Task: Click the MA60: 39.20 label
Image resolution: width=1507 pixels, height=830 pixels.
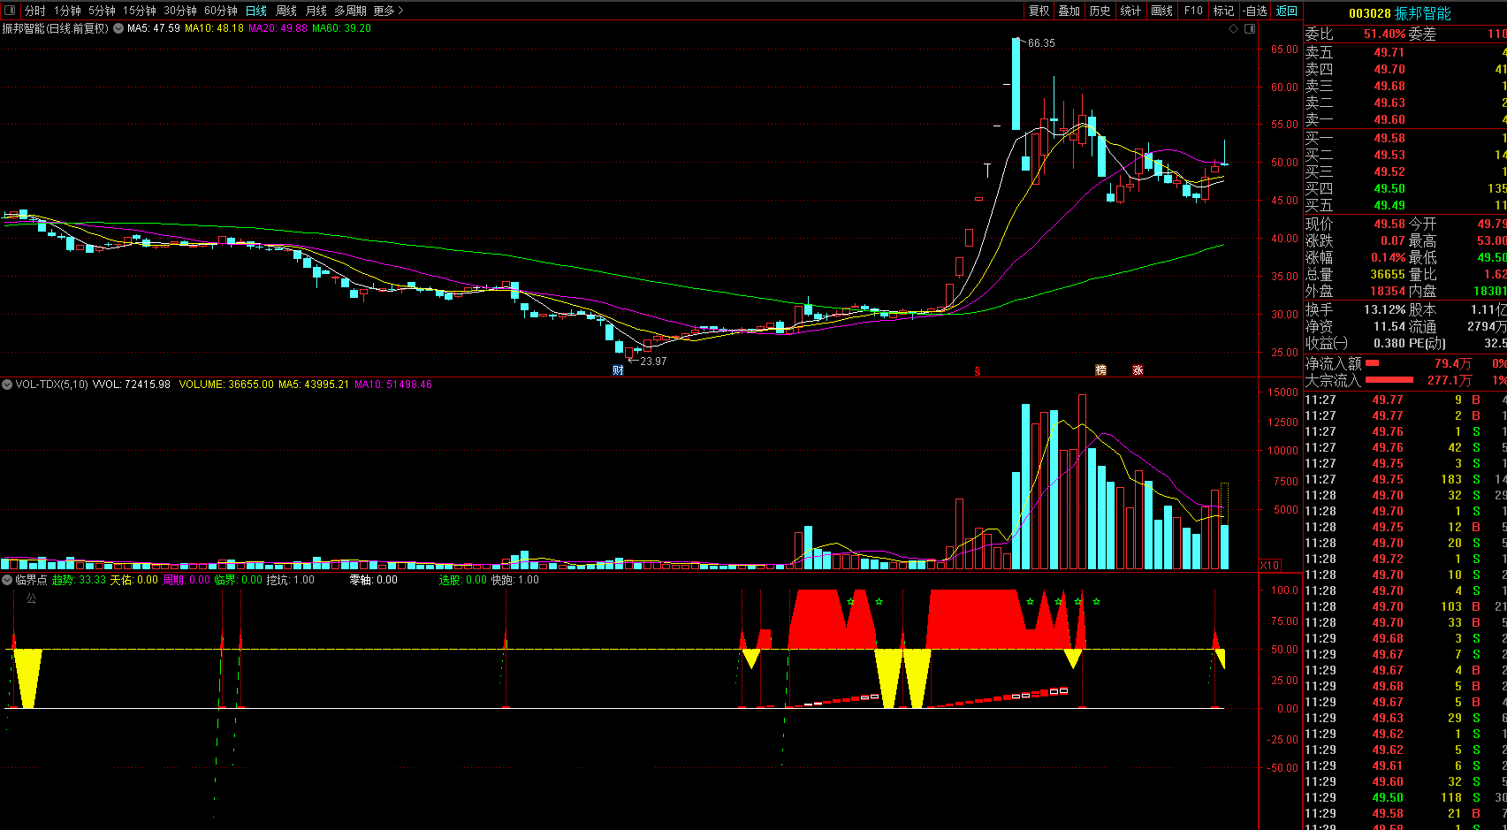Action: (341, 28)
